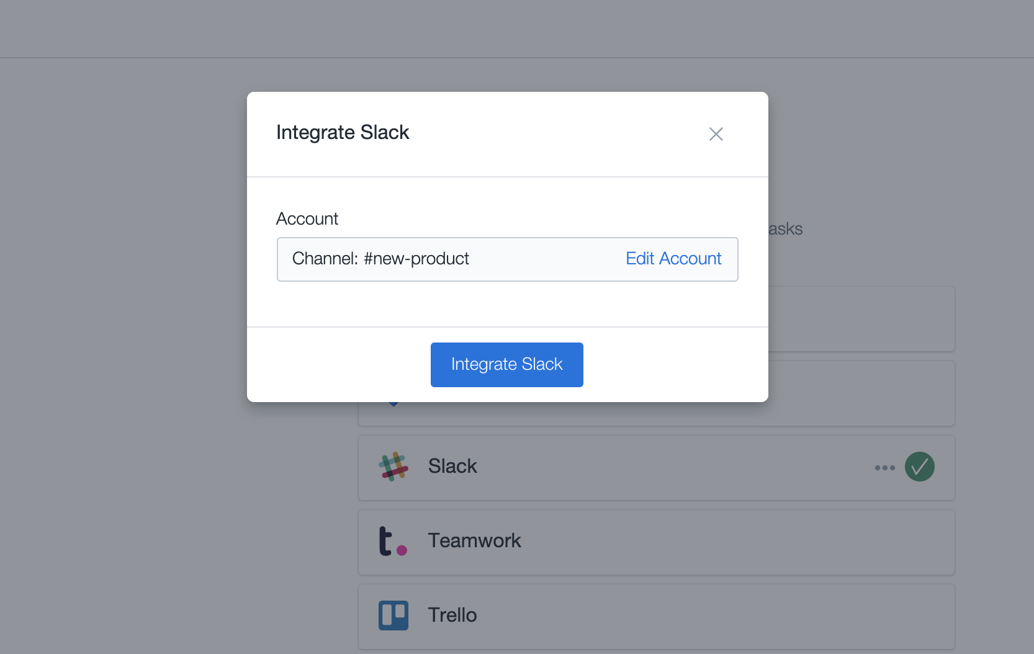The height and width of the screenshot is (654, 1034).
Task: Select the Channel #new-product account field
Action: tap(508, 259)
